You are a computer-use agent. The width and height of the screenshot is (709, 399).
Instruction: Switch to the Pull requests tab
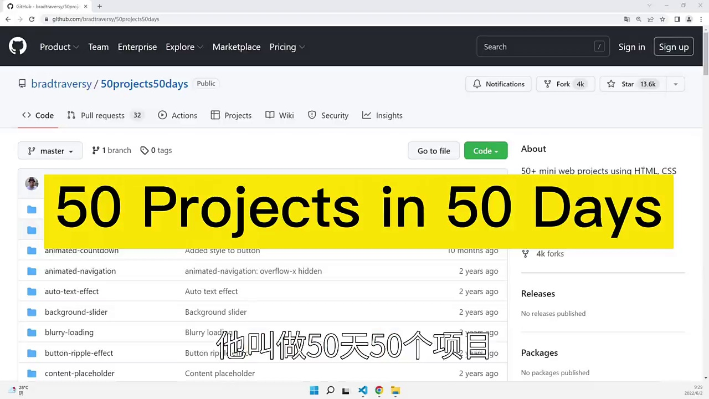[104, 115]
